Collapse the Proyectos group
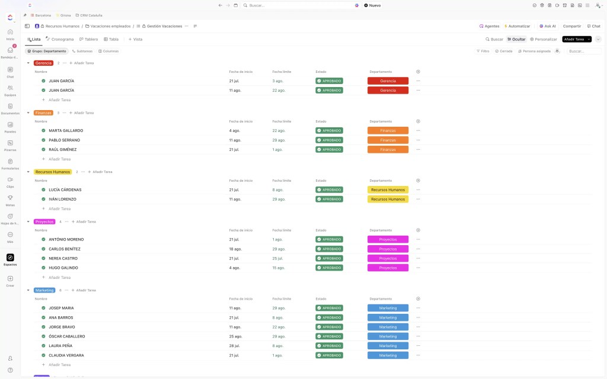Viewport: 607px width, 379px height. 28,221
